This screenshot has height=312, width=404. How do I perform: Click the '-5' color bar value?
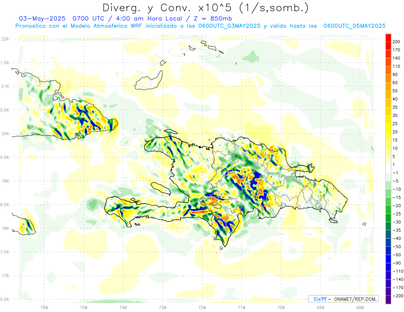(x=396, y=181)
